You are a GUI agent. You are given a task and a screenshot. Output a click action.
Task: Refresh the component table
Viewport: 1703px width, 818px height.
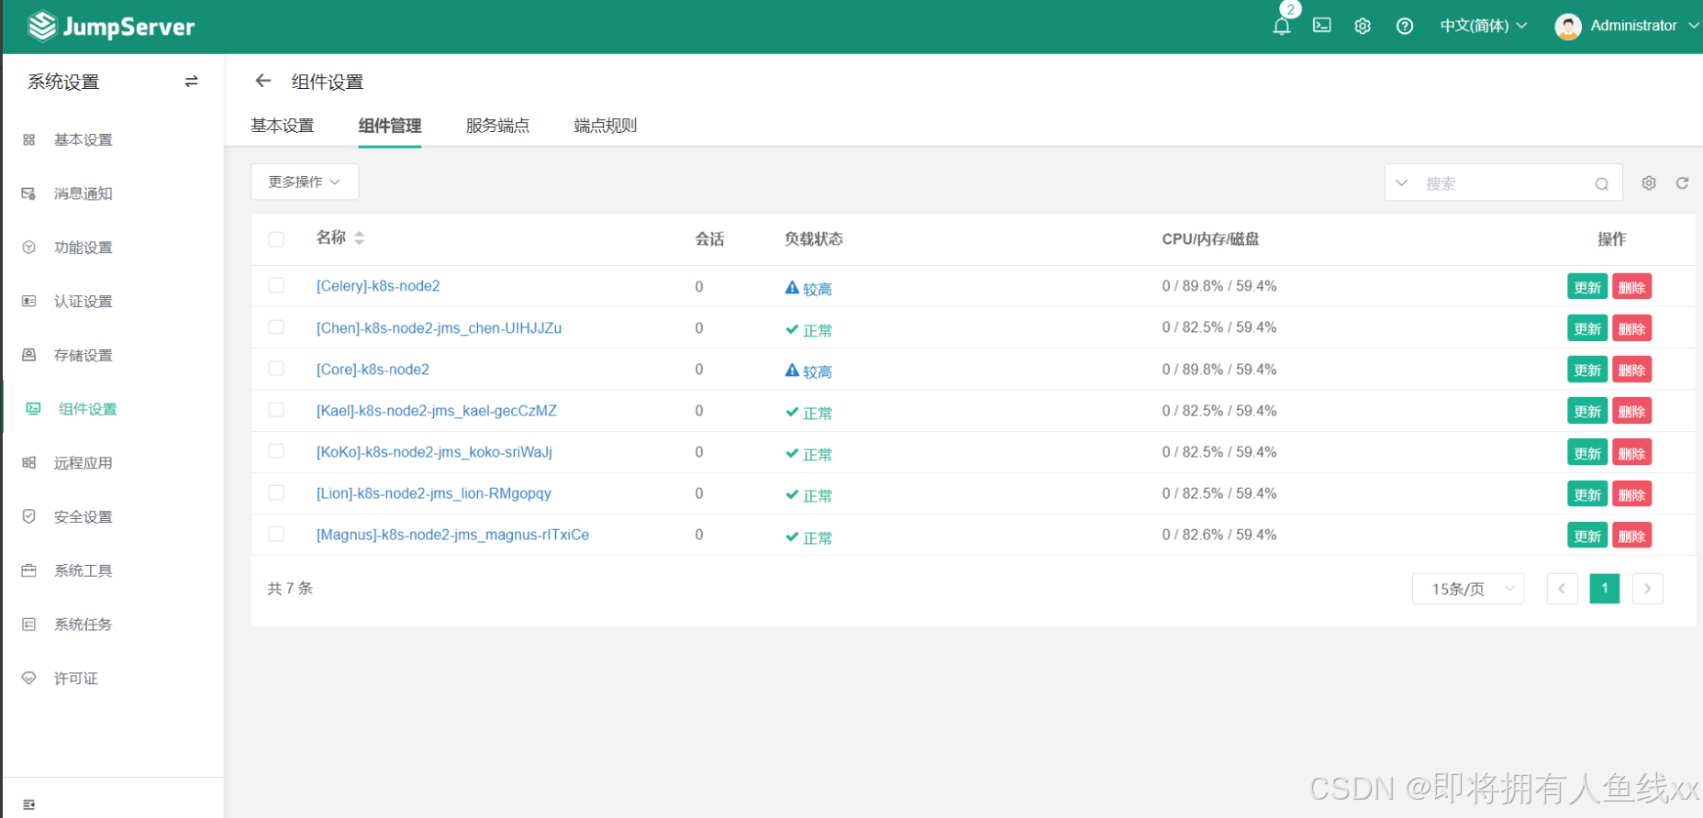(1682, 182)
